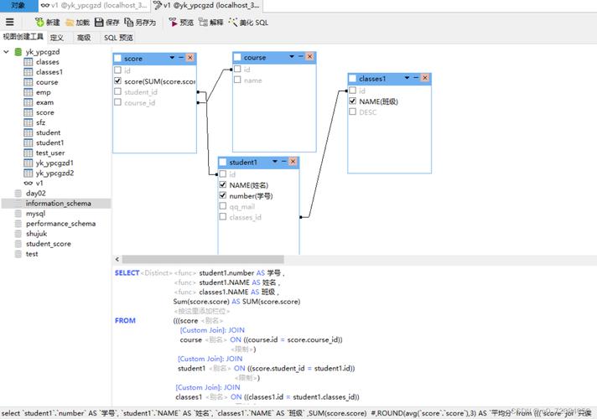Click the first [Custom Join]: JOIN link for course

point(212,330)
